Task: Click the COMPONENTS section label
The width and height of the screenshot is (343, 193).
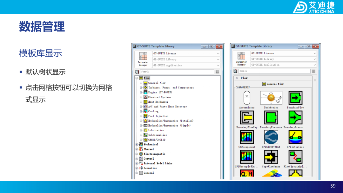Action: (x=242, y=87)
